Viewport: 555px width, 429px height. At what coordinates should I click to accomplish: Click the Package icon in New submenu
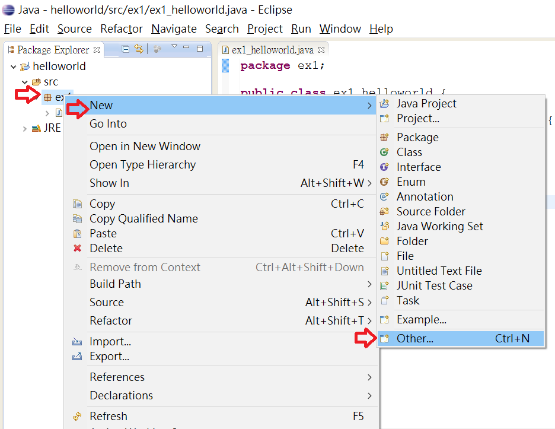384,137
